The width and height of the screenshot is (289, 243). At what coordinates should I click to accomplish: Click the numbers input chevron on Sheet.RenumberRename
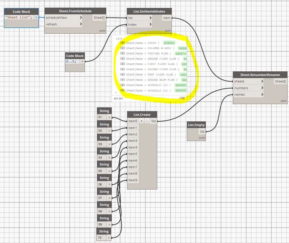click(x=262, y=88)
